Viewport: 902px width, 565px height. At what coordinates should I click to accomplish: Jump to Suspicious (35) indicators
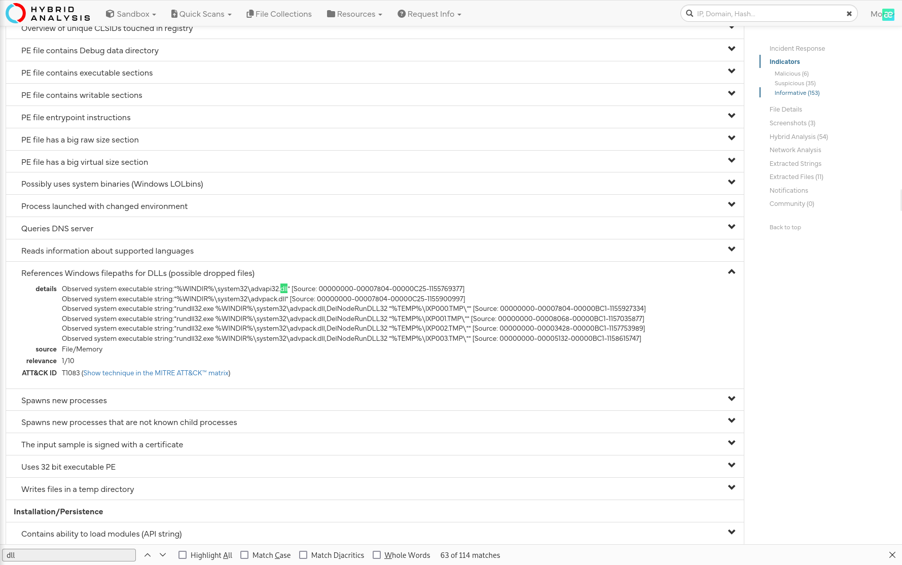coord(795,83)
